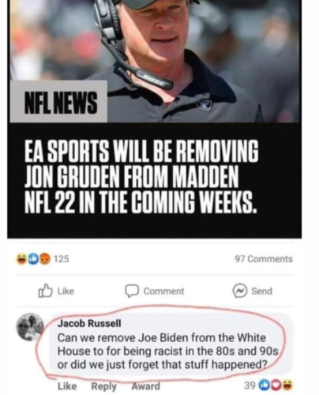Click the Messenger Send icon

pyautogui.click(x=239, y=291)
